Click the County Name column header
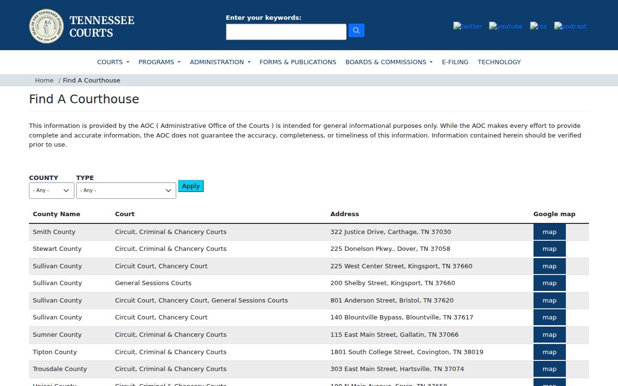 click(56, 214)
